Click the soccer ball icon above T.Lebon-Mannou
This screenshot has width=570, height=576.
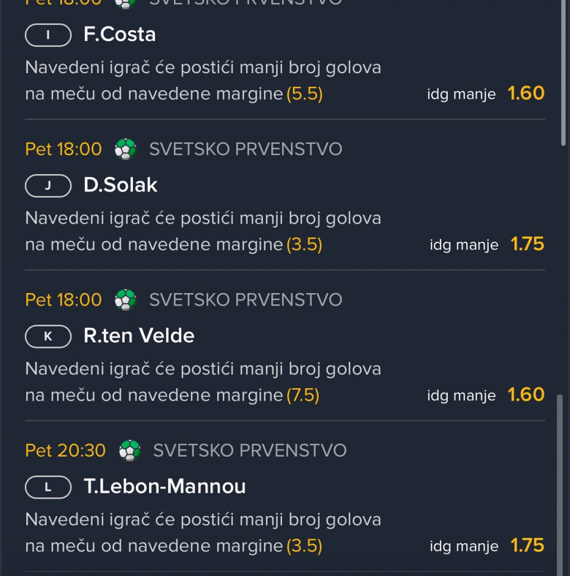point(129,451)
